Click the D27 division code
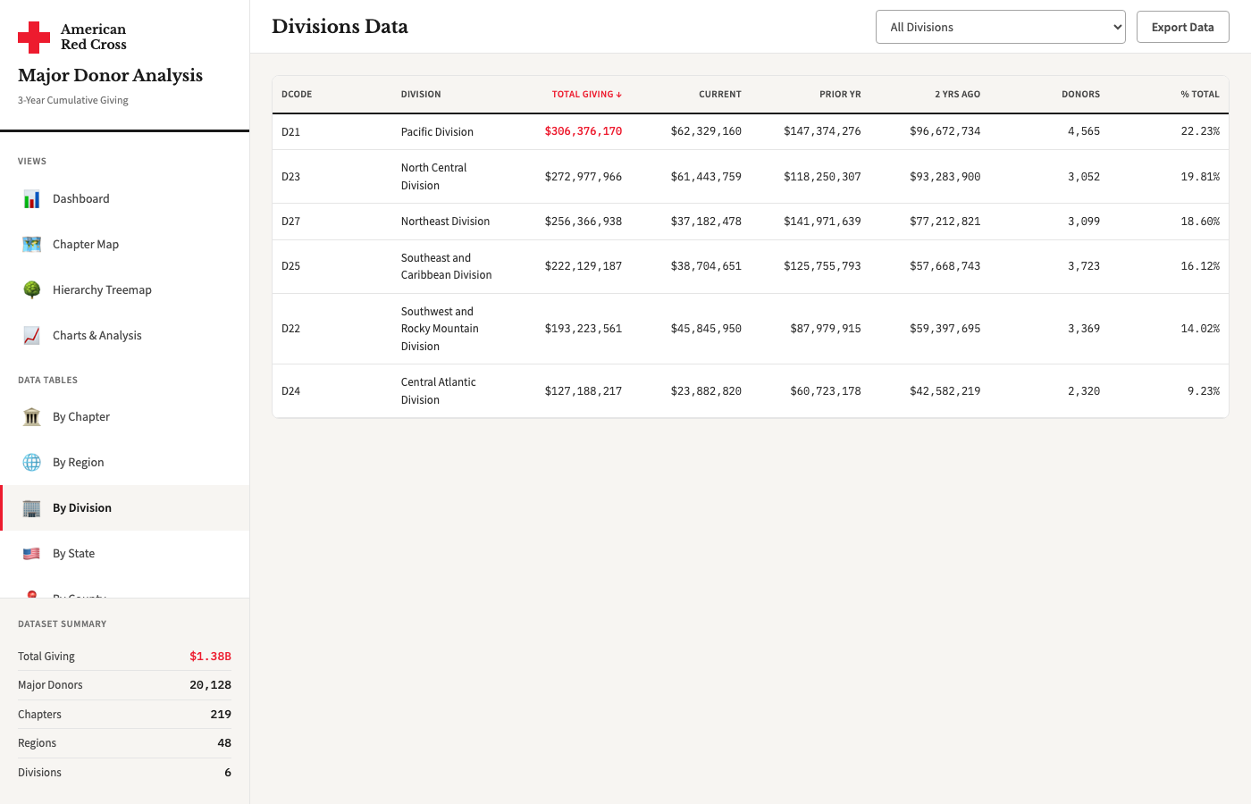This screenshot has height=804, width=1251. click(290, 222)
